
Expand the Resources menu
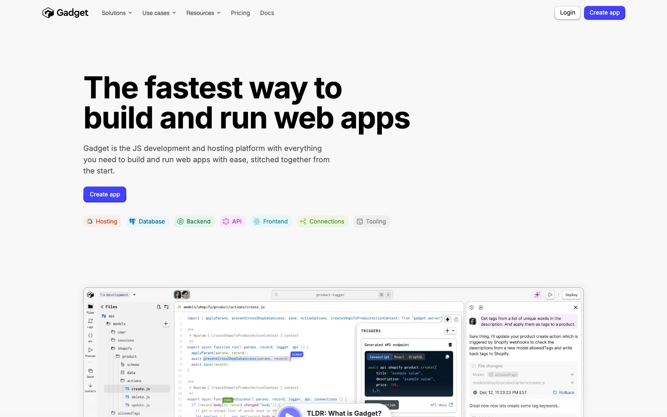(203, 13)
